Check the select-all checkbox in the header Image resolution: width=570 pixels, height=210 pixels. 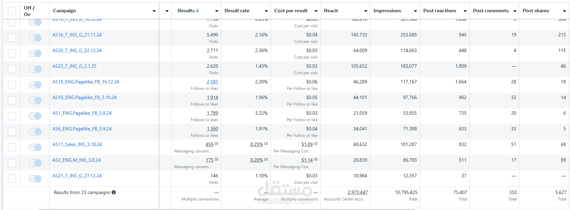[12, 11]
